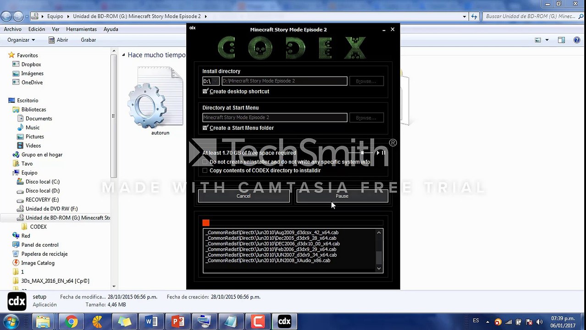586x330 pixels.
Task: Change Explorer view mode icon
Action: (x=538, y=40)
